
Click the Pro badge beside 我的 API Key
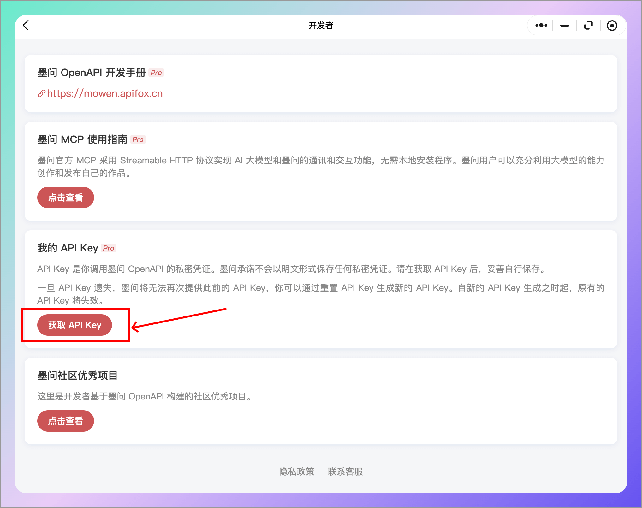click(108, 248)
